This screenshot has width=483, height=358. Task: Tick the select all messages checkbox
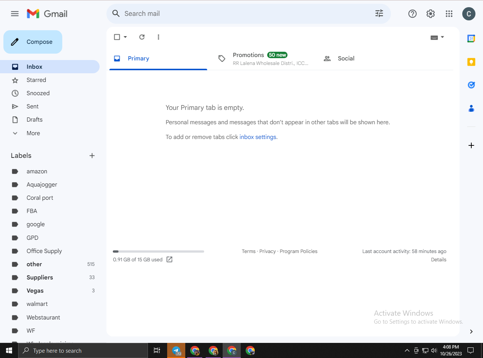click(117, 37)
